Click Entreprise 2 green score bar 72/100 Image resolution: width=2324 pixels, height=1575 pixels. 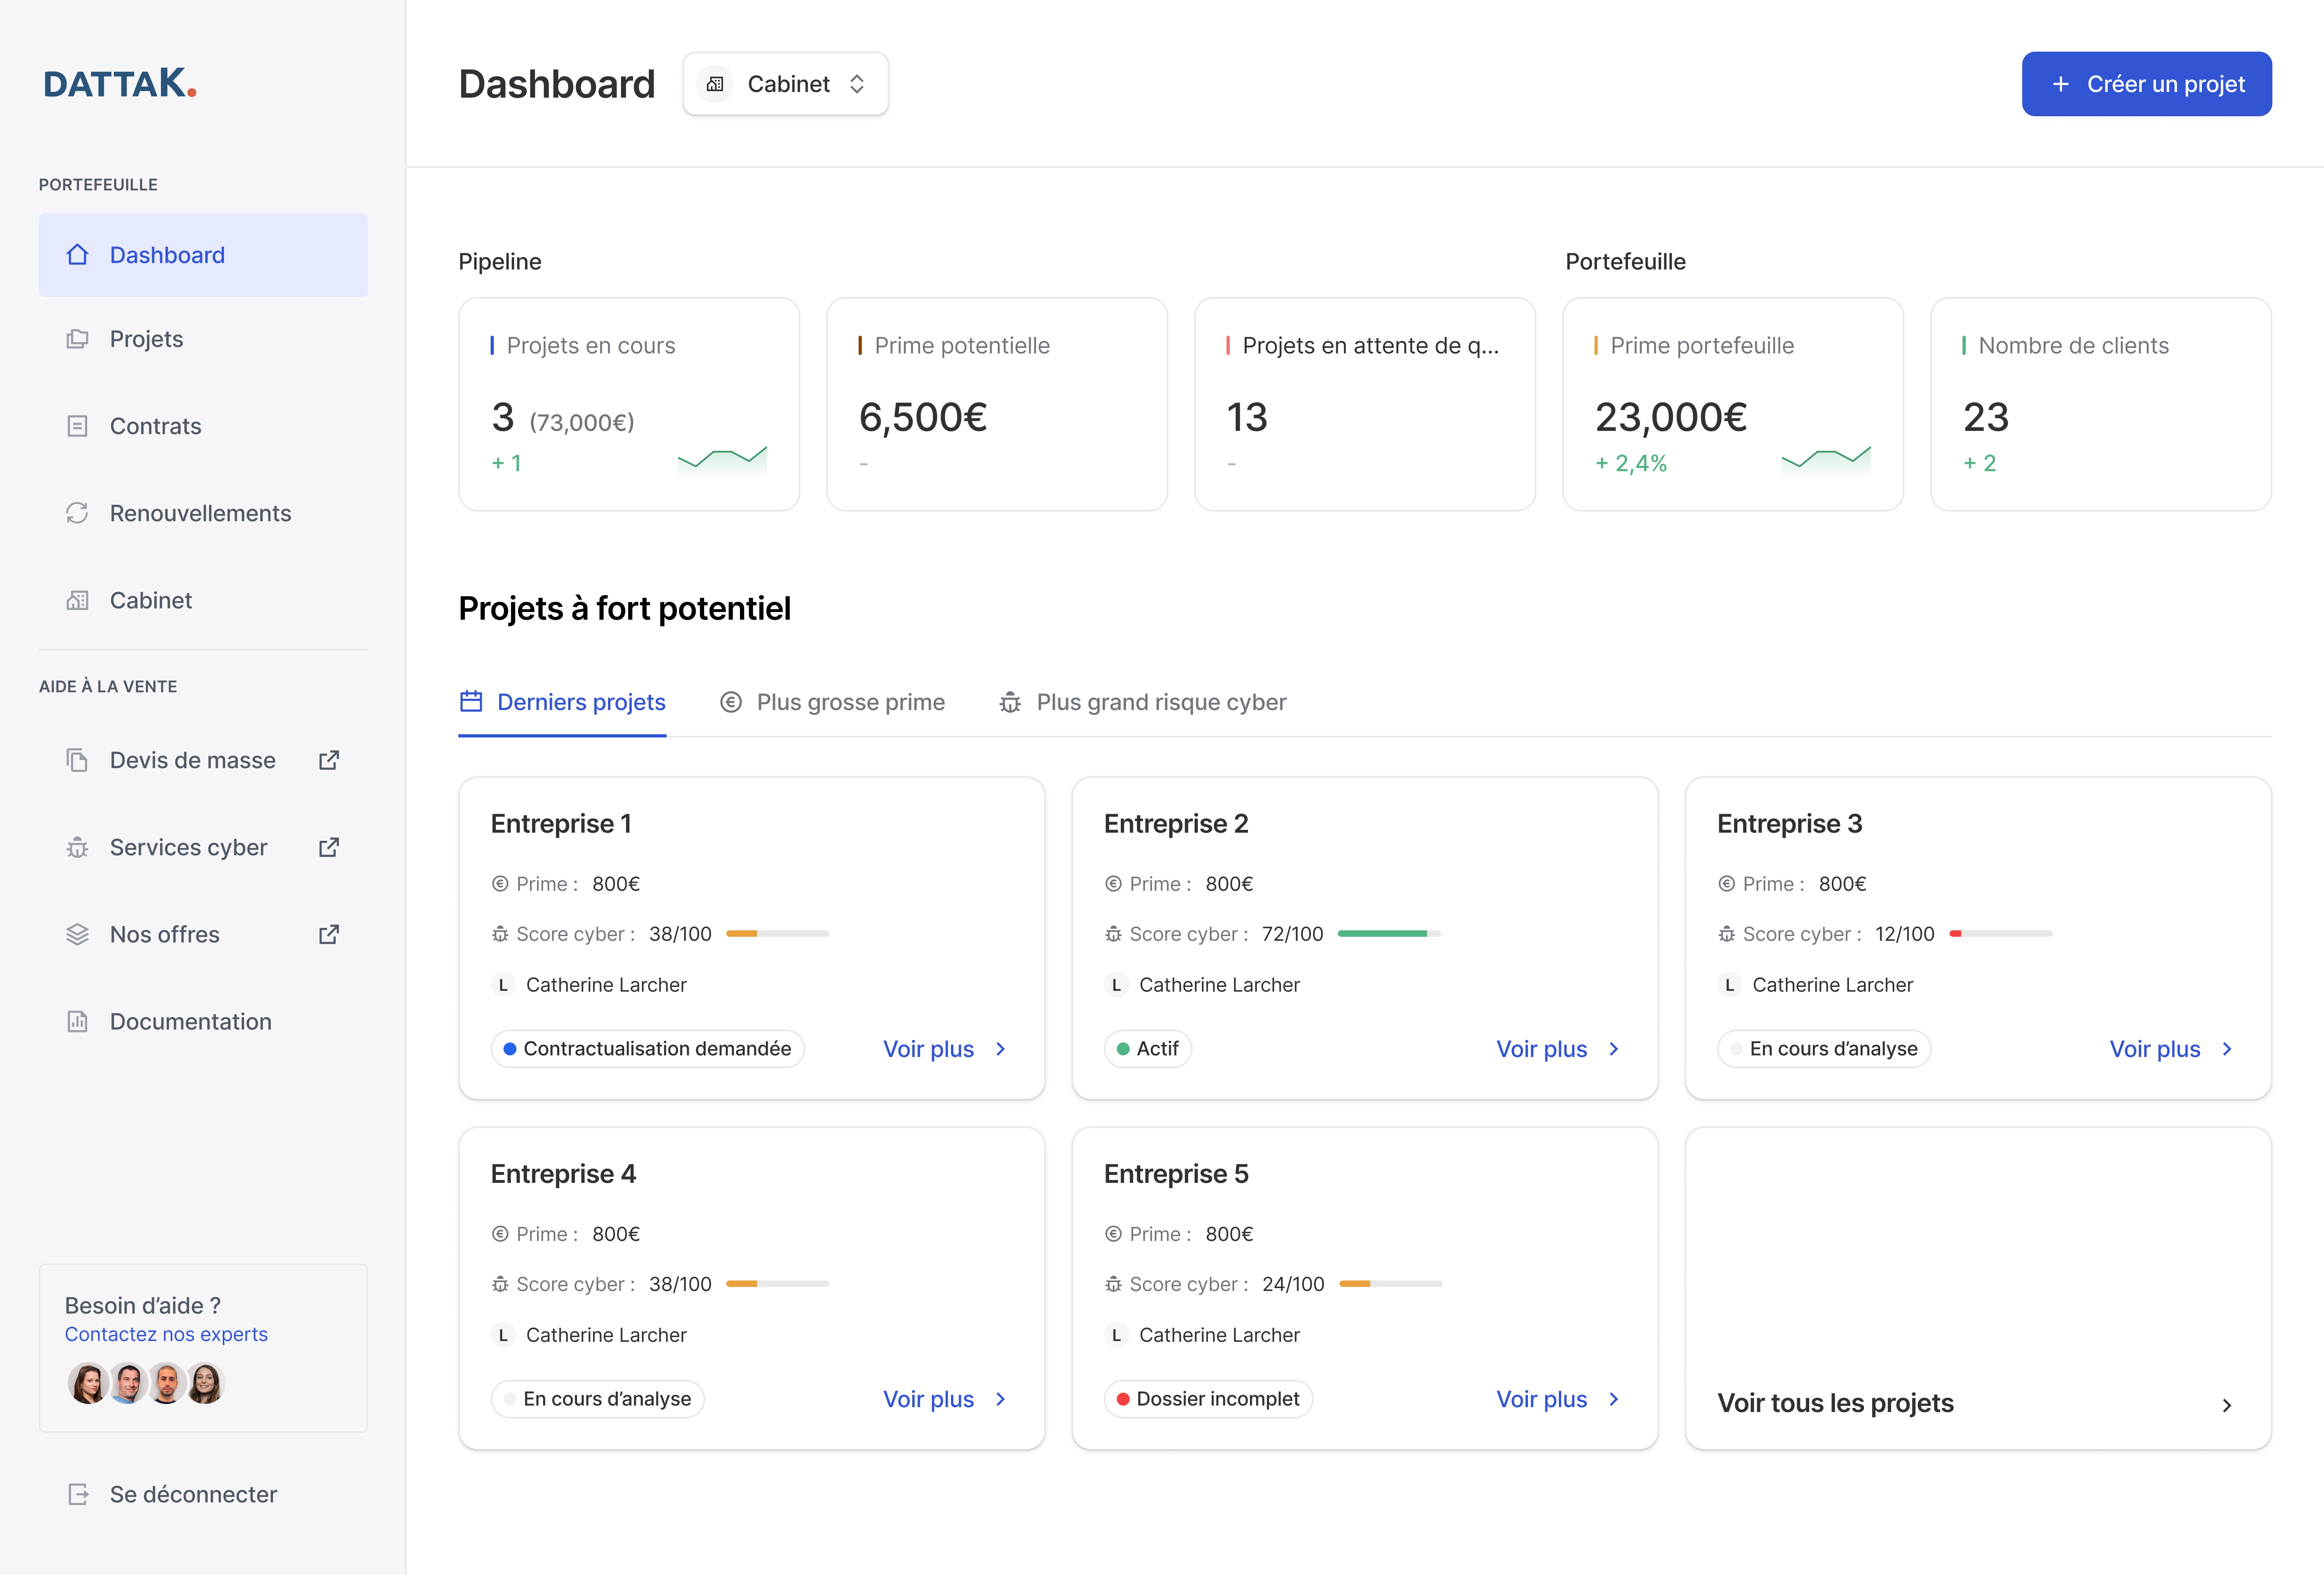click(1389, 934)
